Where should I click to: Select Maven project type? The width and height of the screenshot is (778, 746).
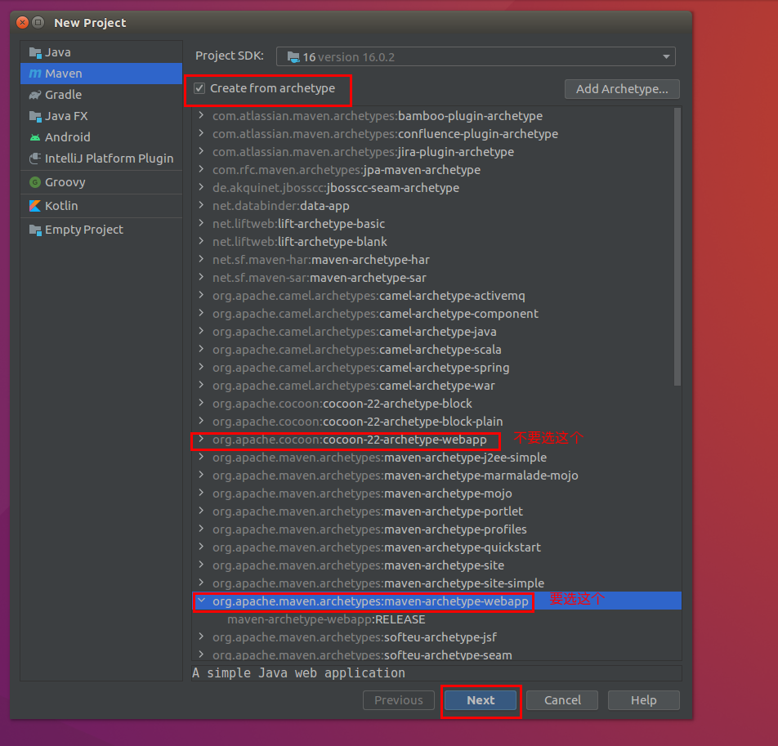(101, 74)
